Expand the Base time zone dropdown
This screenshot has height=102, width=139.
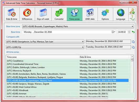[132, 26]
